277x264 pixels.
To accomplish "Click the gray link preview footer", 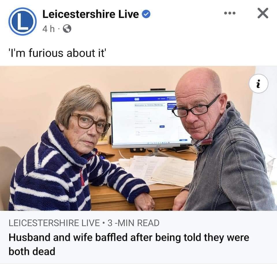I will pos(138,237).
